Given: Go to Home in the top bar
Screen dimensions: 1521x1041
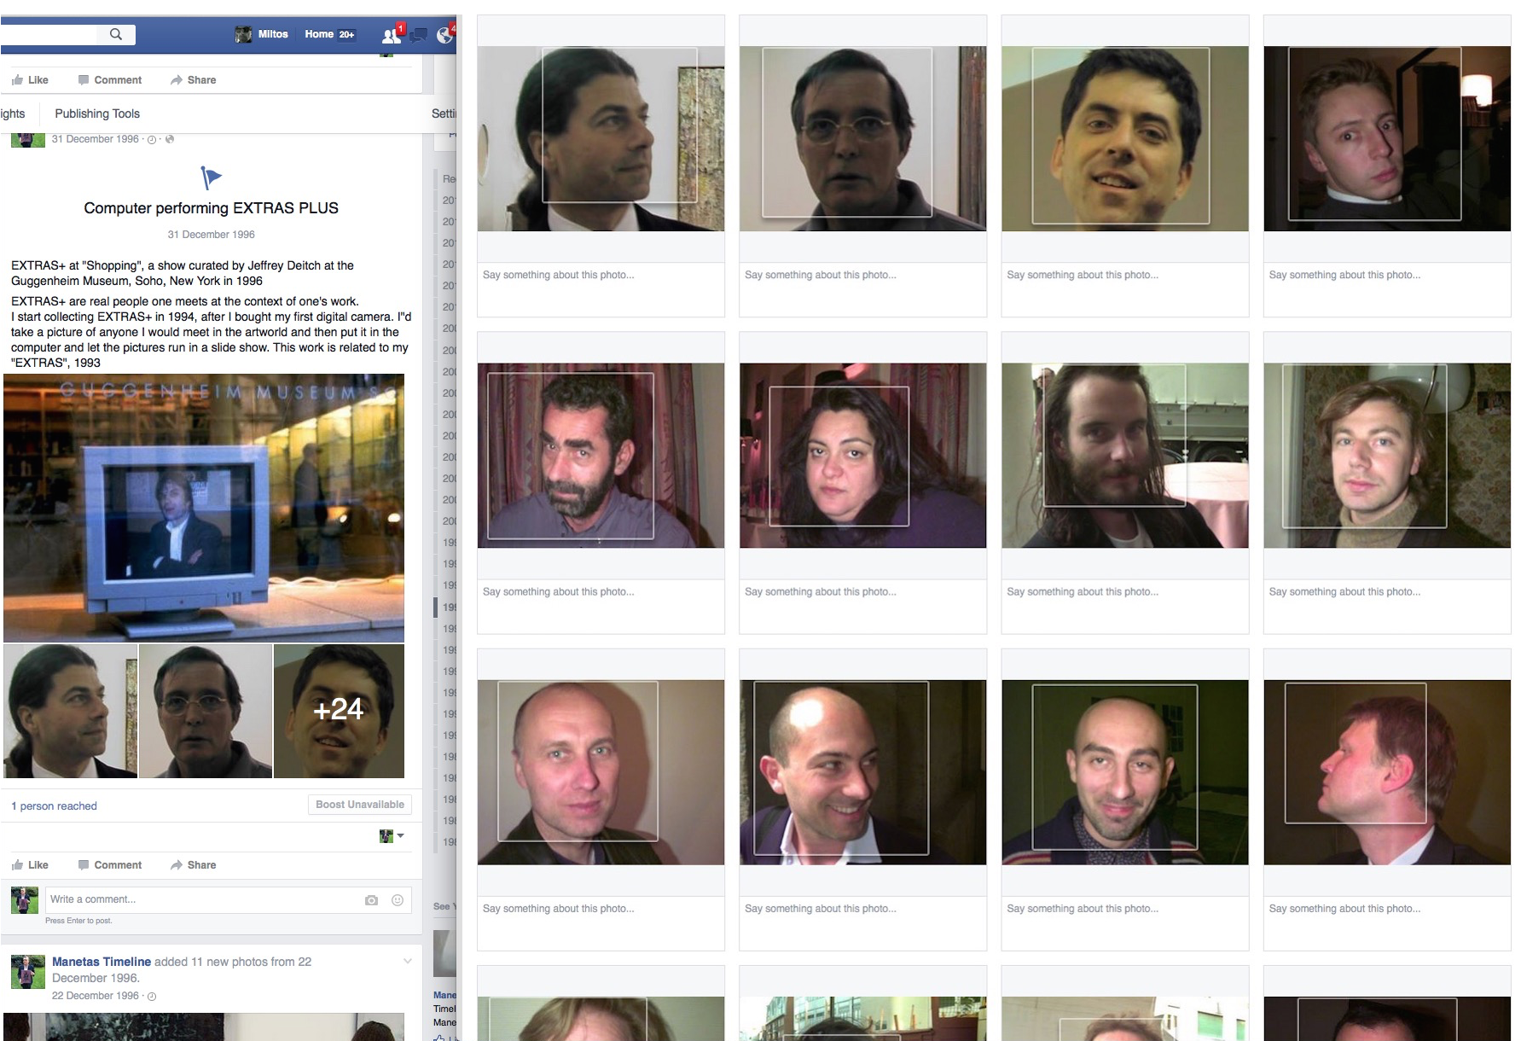Looking at the screenshot, I should pos(319,34).
